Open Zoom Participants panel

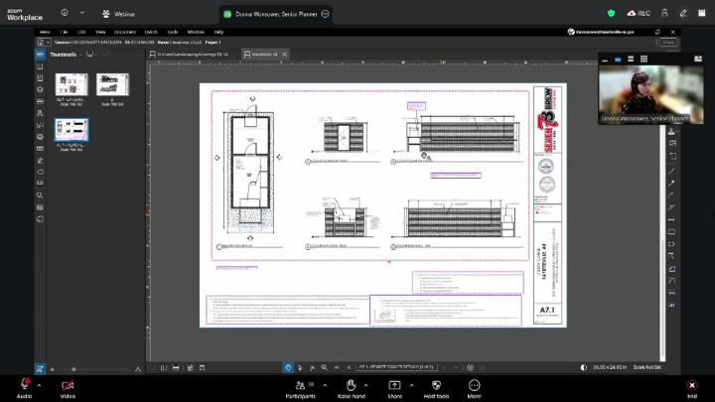click(x=301, y=389)
